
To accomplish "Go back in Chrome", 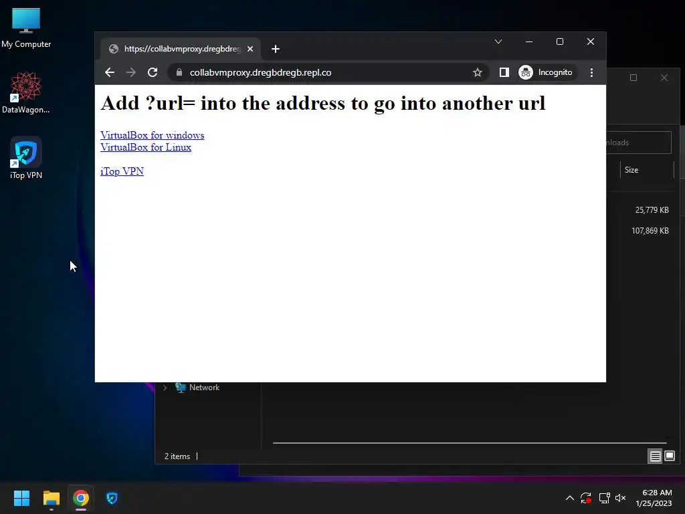I will [110, 72].
